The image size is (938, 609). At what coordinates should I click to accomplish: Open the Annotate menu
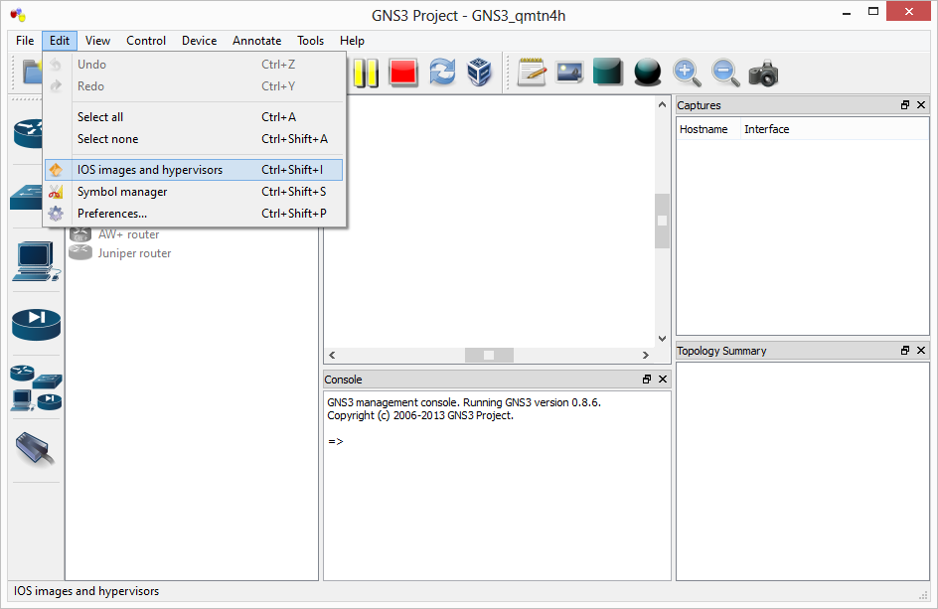tap(256, 40)
